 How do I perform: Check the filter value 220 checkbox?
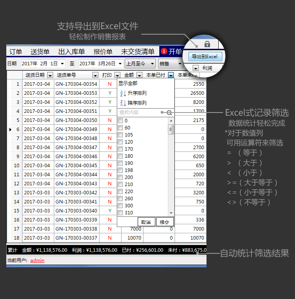point(120,192)
